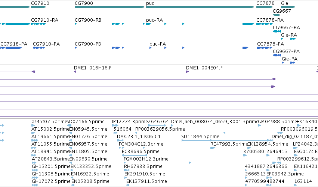Select EST EK291910.5prime
This screenshot has width=318, height=187.
(x=145, y=174)
